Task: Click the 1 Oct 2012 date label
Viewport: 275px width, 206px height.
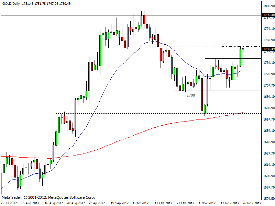Action: (x=140, y=203)
